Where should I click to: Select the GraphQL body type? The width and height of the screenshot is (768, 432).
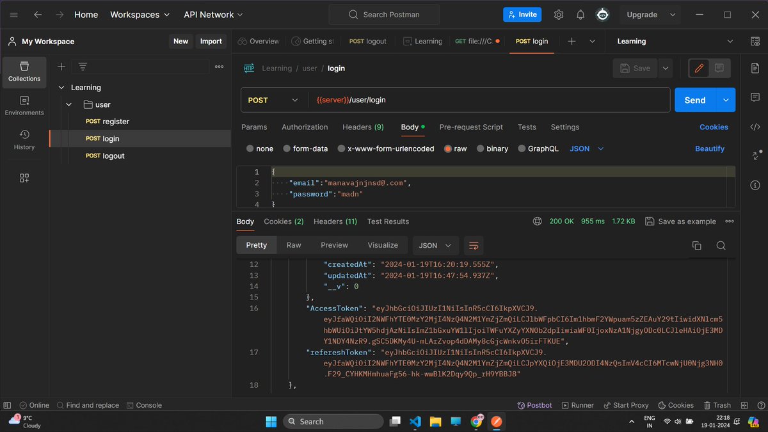[x=538, y=148]
